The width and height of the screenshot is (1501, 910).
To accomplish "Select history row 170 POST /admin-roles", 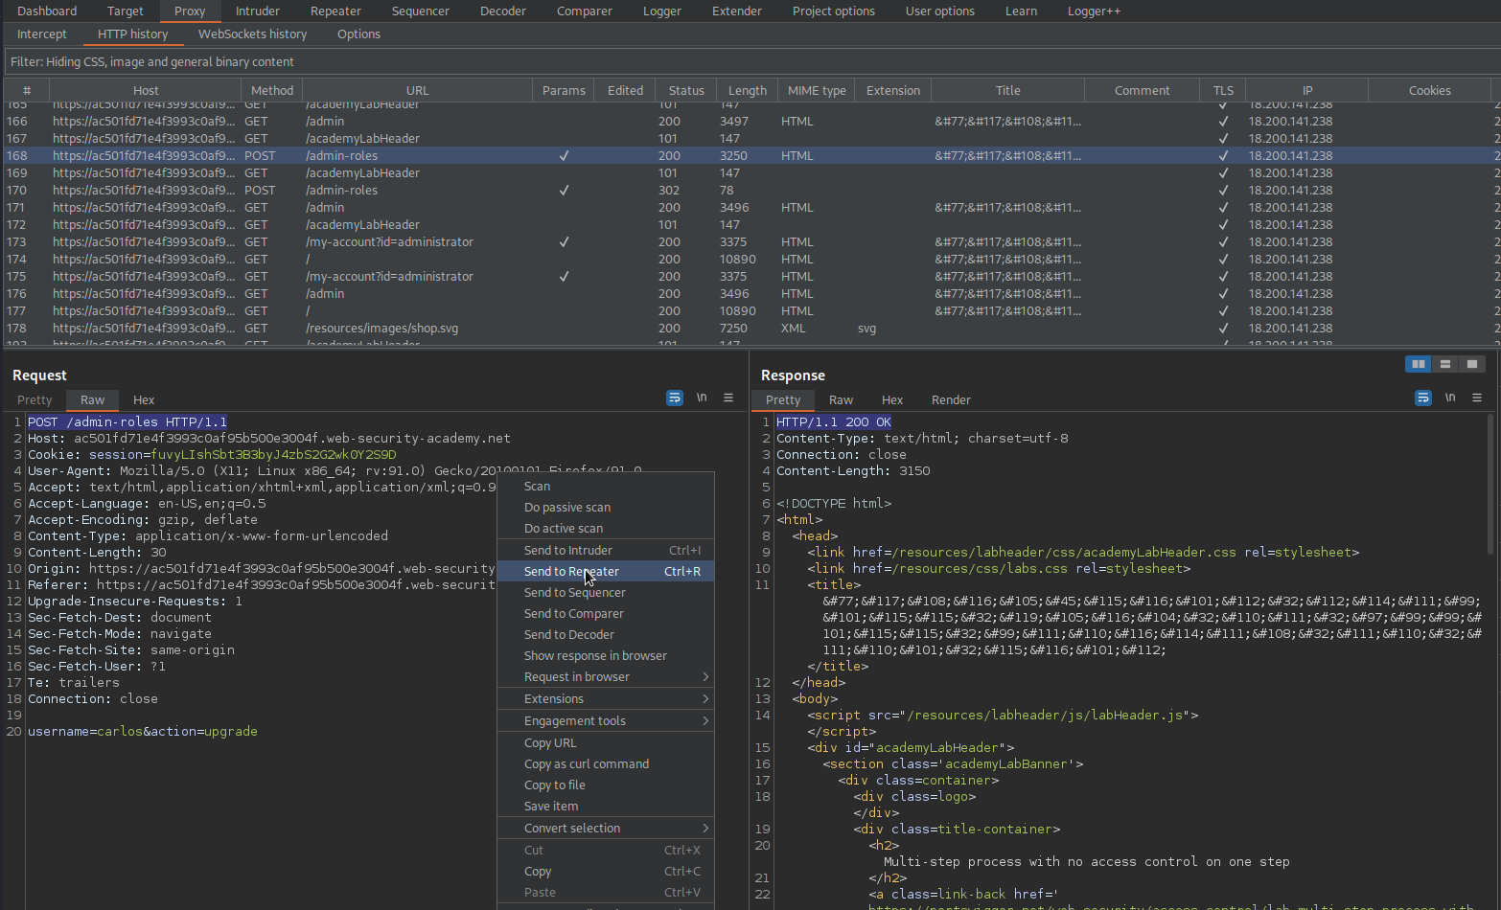I will [750, 191].
